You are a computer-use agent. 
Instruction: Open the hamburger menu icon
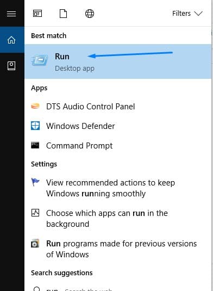click(11, 14)
